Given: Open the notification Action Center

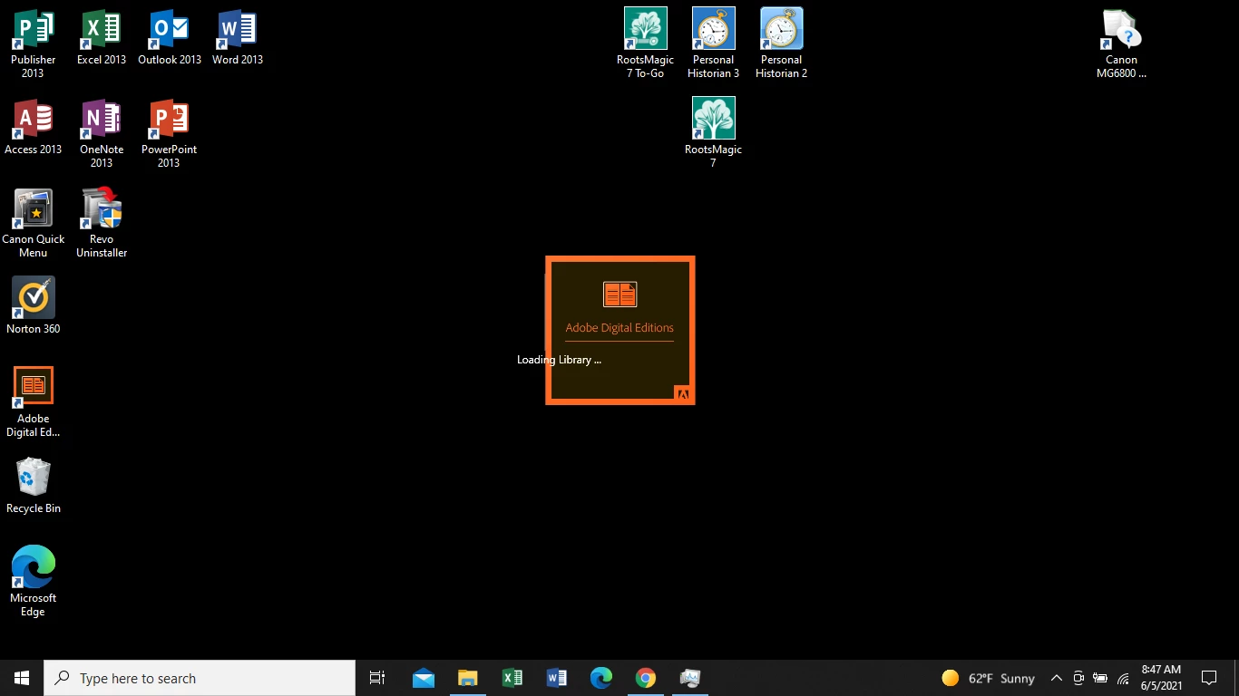Looking at the screenshot, I should (1208, 678).
